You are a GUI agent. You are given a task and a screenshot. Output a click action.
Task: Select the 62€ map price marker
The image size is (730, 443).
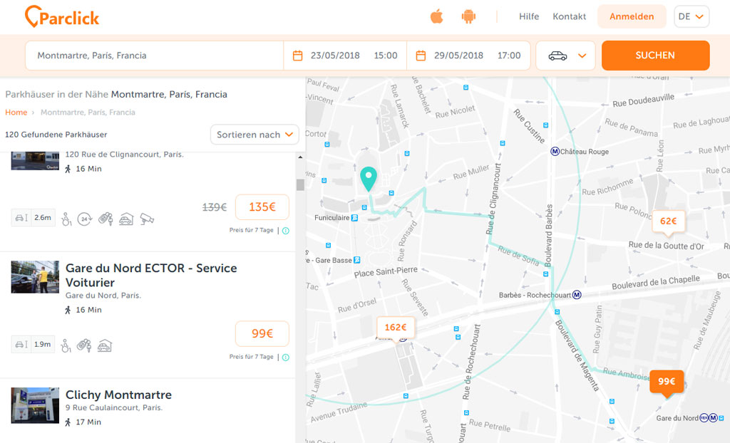pos(669,221)
